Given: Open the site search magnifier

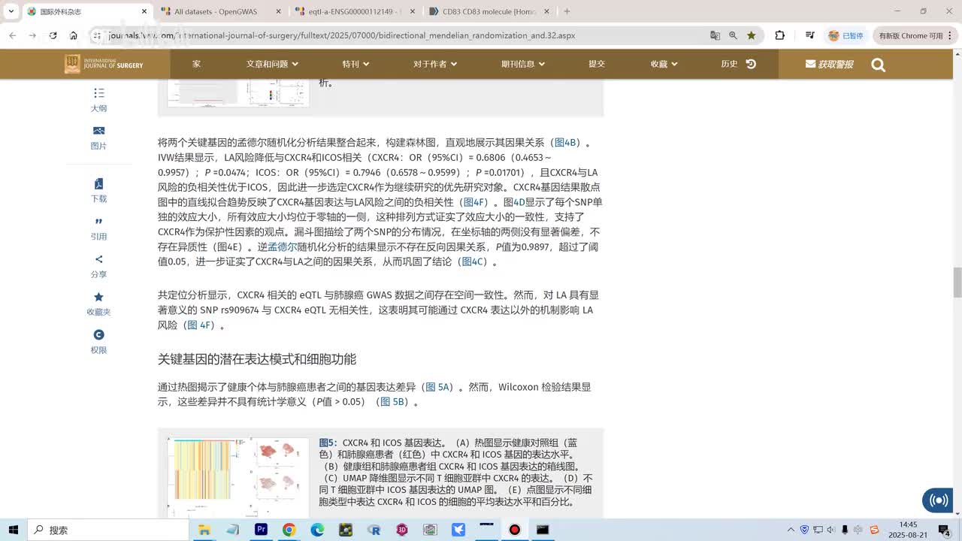Looking at the screenshot, I should click(x=878, y=65).
